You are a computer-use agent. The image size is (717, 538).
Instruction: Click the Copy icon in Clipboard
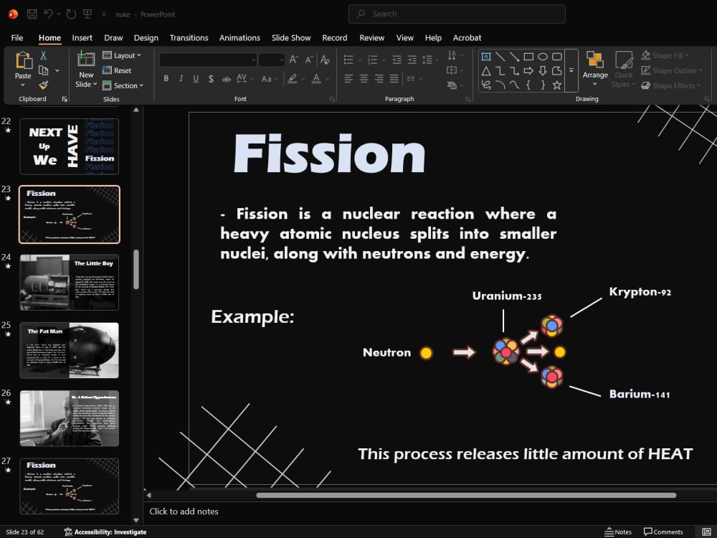click(44, 70)
